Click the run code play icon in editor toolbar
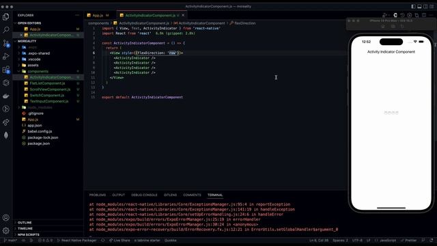This screenshot has height=246, width=437. pos(385,15)
